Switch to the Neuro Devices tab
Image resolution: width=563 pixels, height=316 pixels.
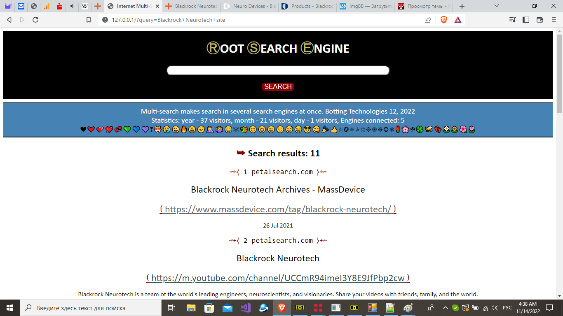[249, 6]
